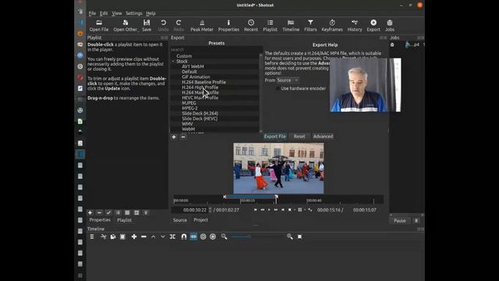Open the View menu
Viewport: 499px width, 281px height.
(117, 13)
